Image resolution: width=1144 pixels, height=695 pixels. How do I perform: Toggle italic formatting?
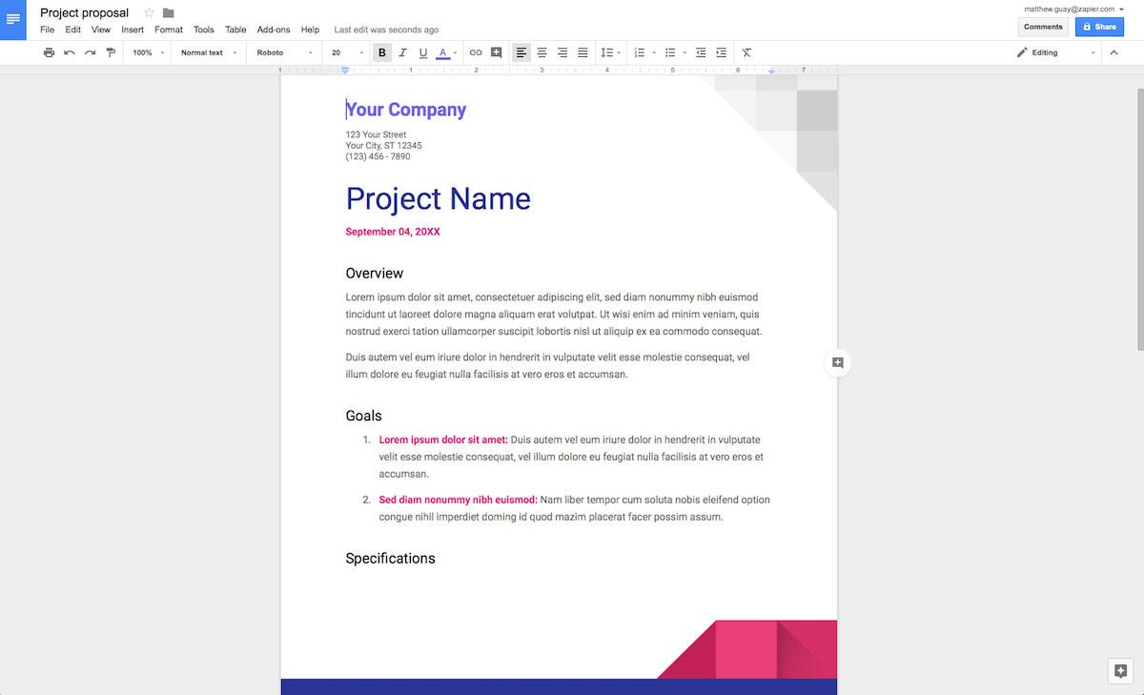[401, 52]
